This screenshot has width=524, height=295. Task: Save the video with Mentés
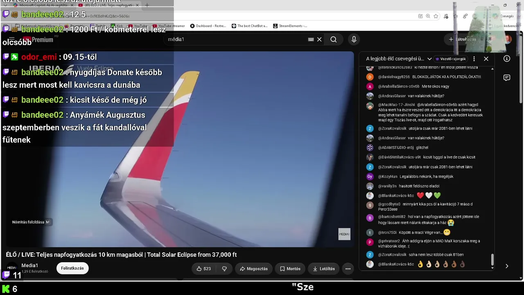tap(290, 269)
